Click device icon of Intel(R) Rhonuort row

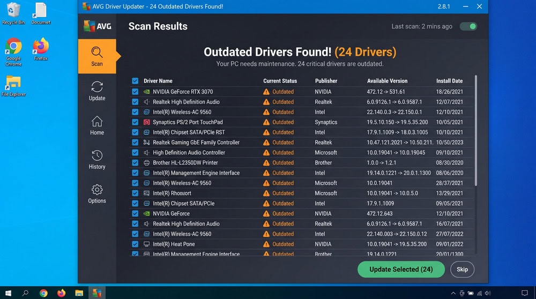click(x=147, y=193)
